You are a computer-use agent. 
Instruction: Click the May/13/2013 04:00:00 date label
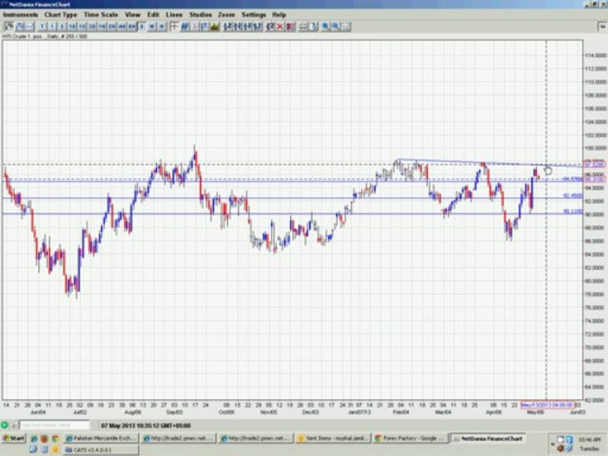(x=547, y=405)
